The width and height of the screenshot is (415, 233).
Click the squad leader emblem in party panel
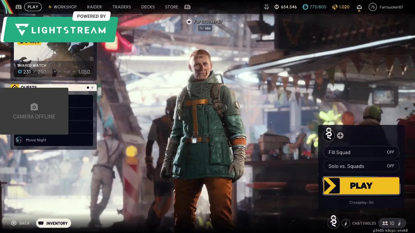pyautogui.click(x=329, y=135)
